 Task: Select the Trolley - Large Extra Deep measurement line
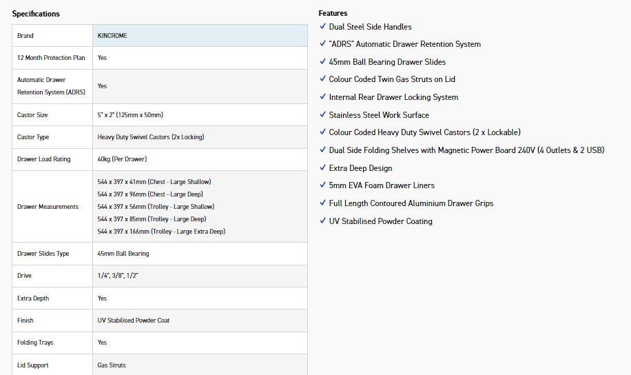tap(161, 232)
